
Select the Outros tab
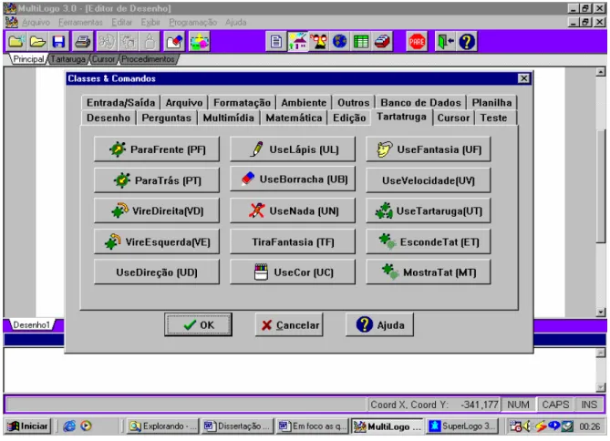click(x=353, y=103)
